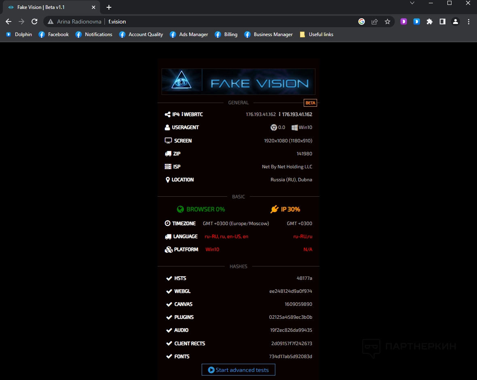The image size is (477, 380).
Task: Click the share page icon
Action: tap(375, 21)
